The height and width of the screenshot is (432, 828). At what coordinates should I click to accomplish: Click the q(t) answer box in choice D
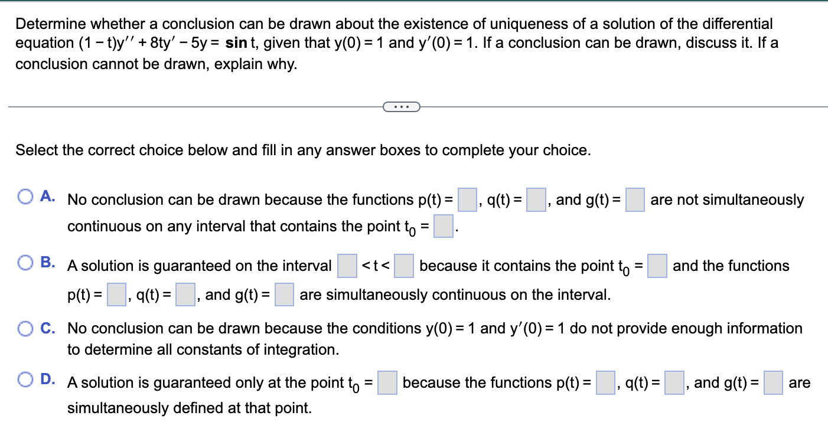tap(673, 382)
